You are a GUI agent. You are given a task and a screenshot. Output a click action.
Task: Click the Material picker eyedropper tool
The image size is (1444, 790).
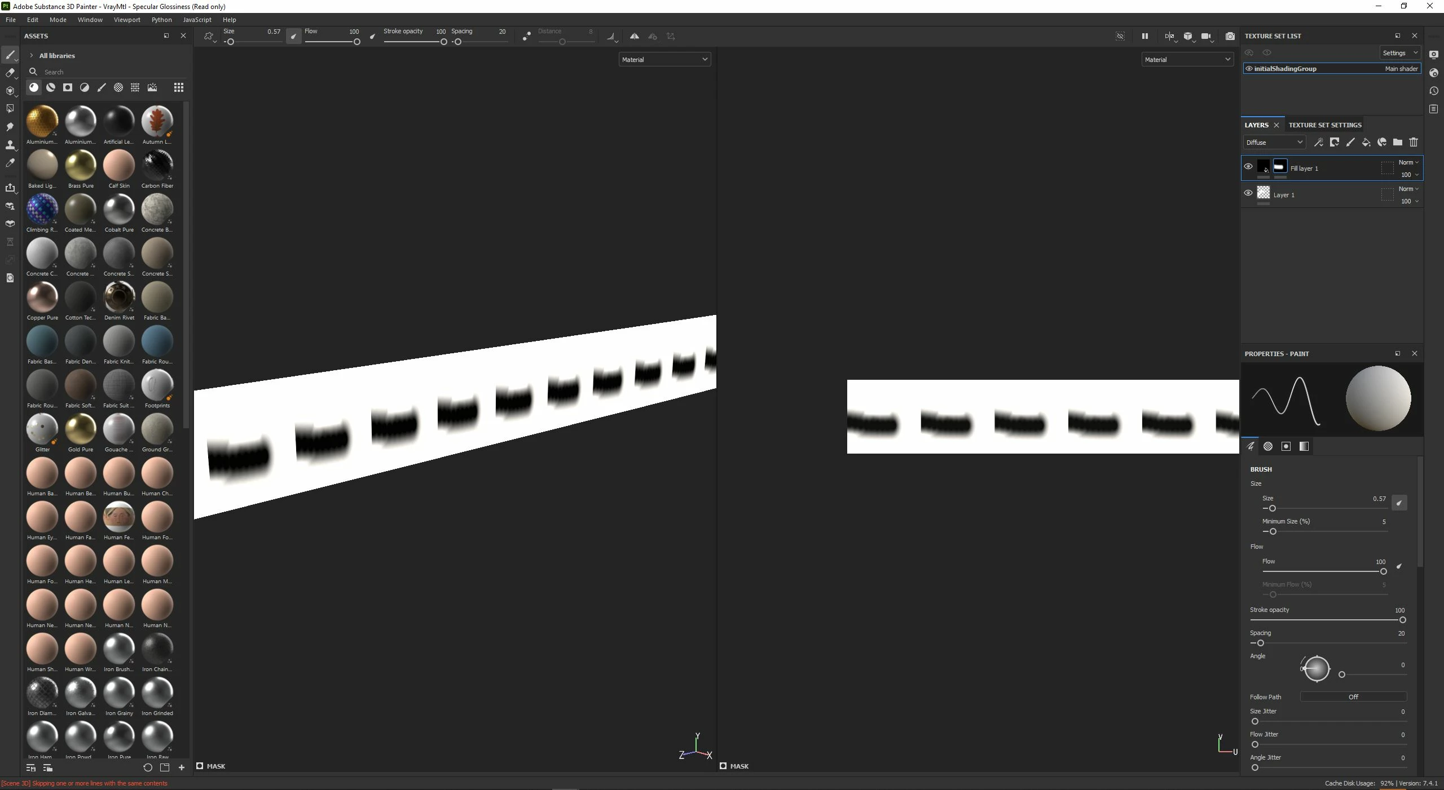[x=10, y=163]
